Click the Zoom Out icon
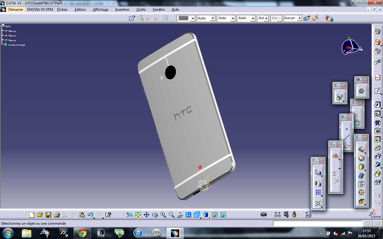383x239 pixels. click(171, 215)
